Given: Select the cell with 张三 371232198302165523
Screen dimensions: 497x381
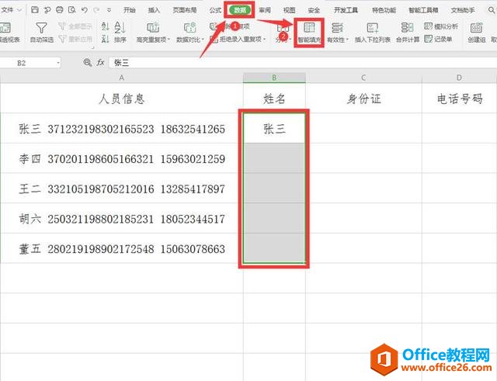Looking at the screenshot, I should 122,128.
